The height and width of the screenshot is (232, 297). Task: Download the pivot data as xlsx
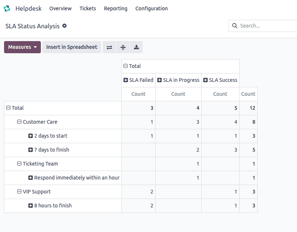point(136,47)
